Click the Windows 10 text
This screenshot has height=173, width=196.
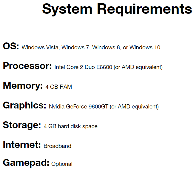click(145, 48)
